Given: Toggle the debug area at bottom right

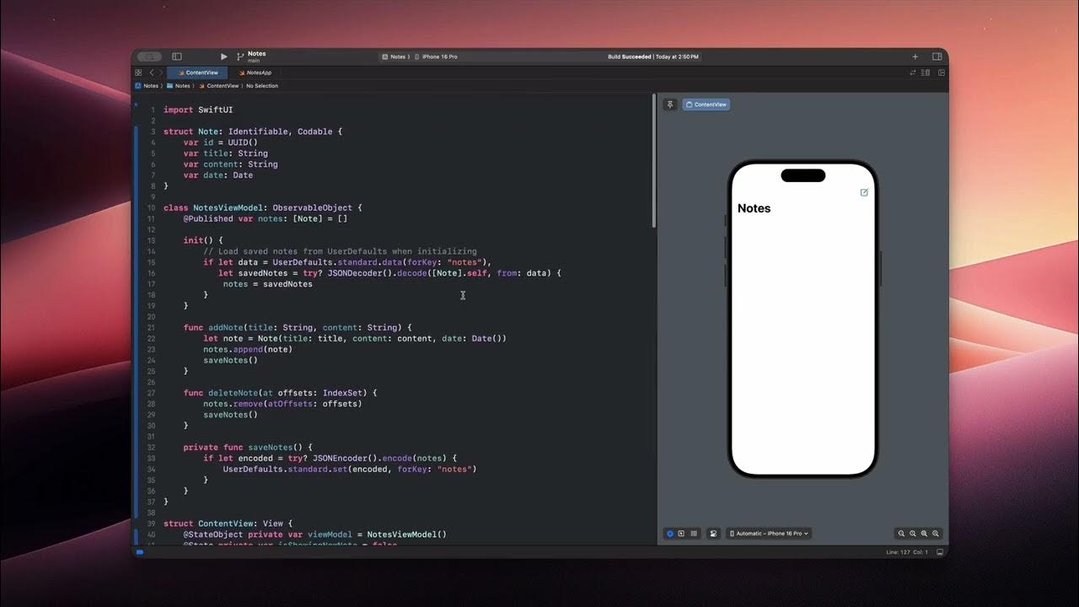Looking at the screenshot, I should (x=940, y=552).
